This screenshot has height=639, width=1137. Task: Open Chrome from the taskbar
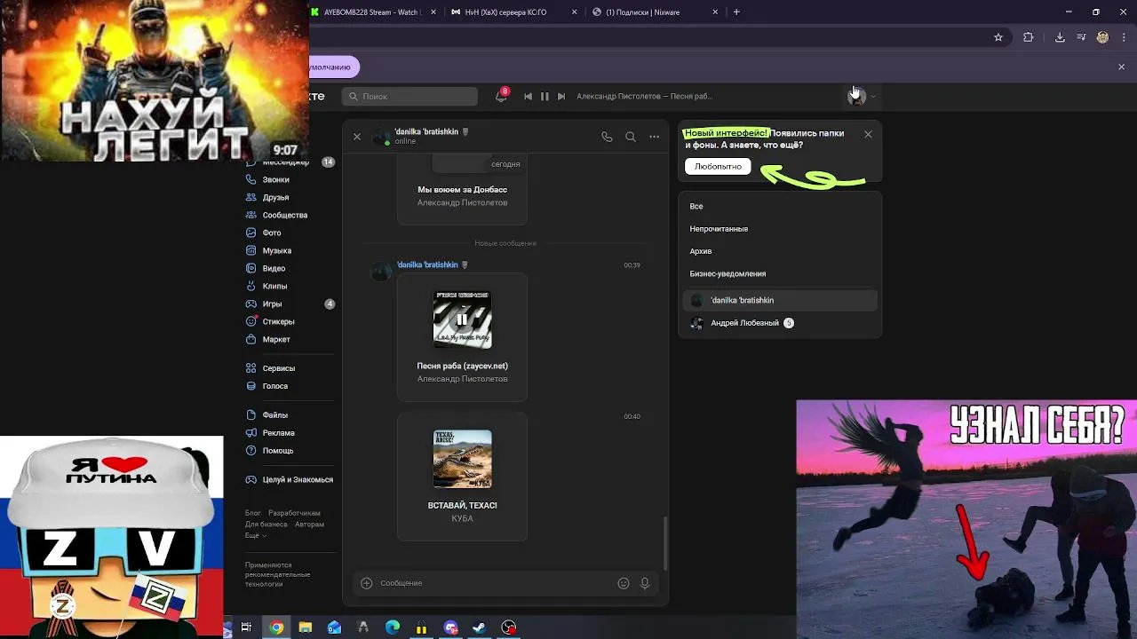click(276, 627)
